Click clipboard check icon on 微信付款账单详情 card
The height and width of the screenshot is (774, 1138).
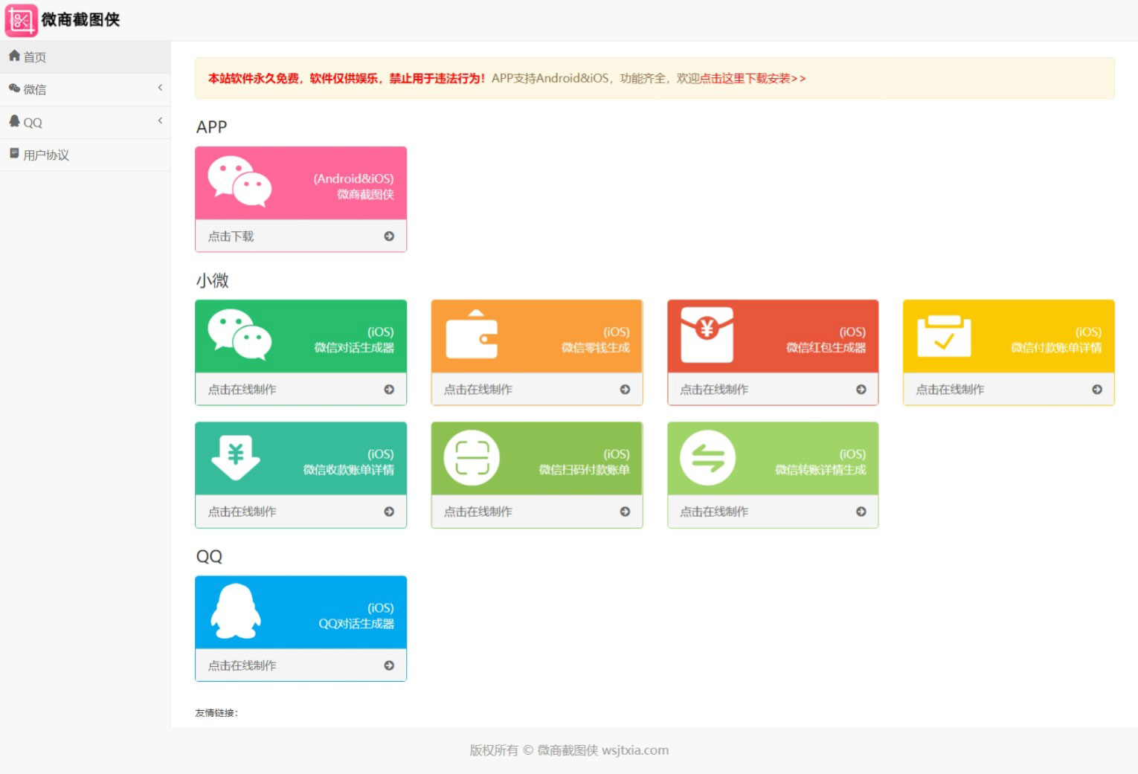click(x=944, y=335)
